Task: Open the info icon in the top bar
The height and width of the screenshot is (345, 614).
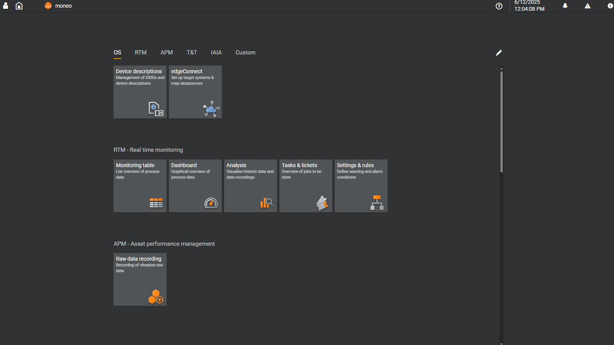Action: (x=610, y=6)
